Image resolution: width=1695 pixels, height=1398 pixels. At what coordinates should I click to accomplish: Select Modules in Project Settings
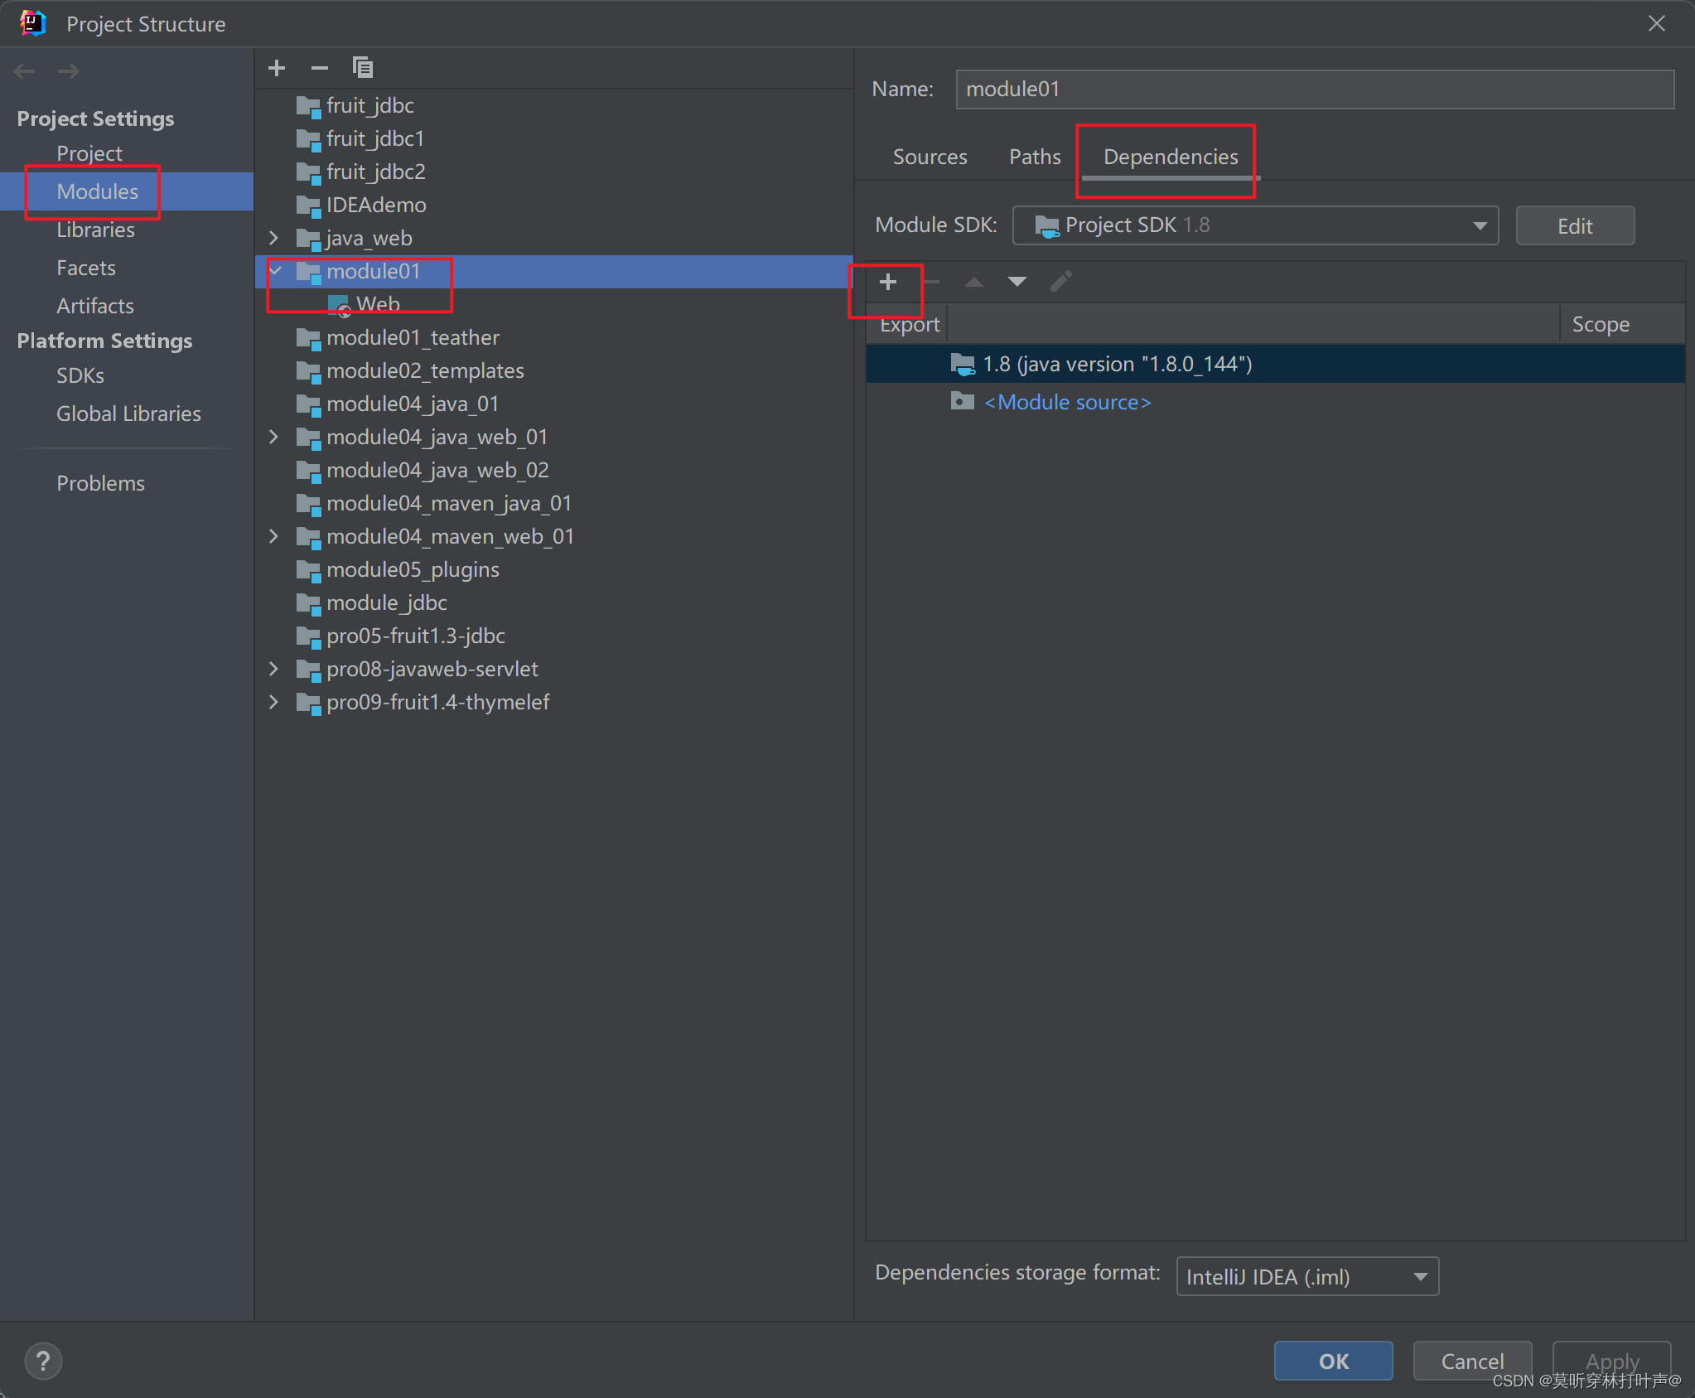[97, 191]
